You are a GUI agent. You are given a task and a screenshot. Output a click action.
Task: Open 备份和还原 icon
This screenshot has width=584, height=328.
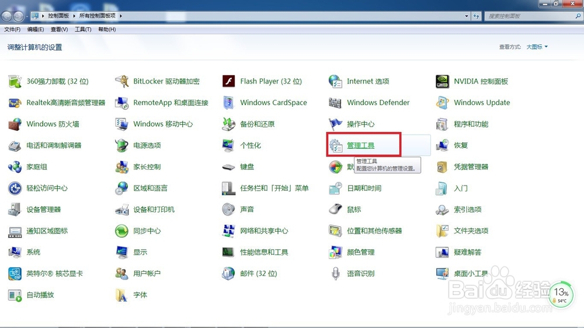coord(229,124)
